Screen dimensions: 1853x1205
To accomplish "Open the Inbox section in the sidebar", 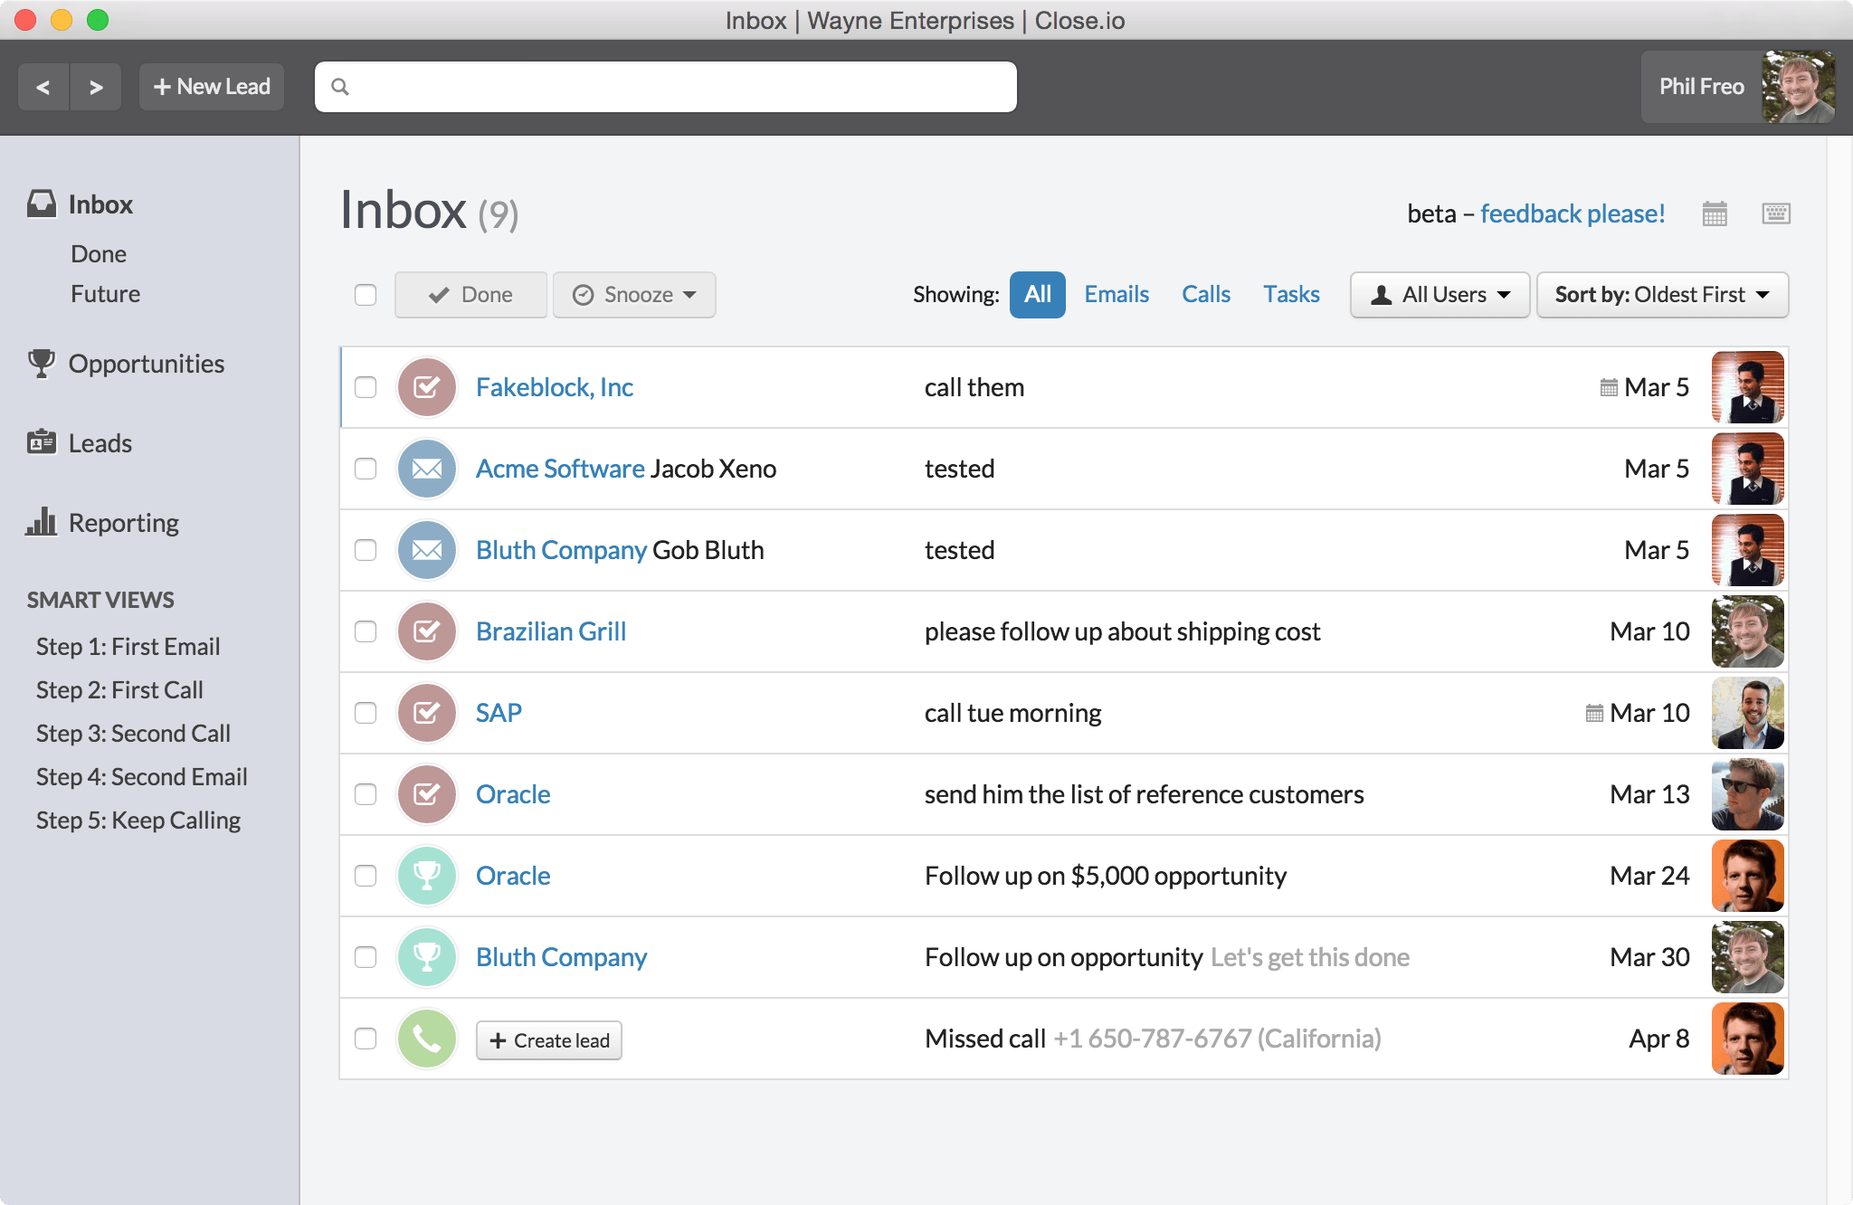I will pos(100,204).
